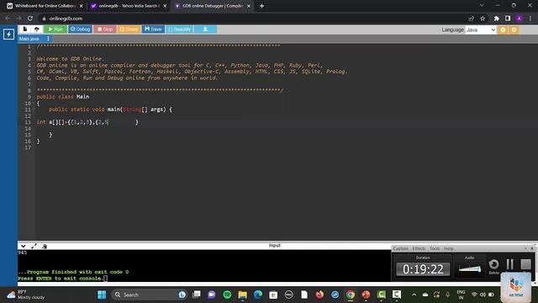Open the tab search chevron in the title bar

[482, 6]
